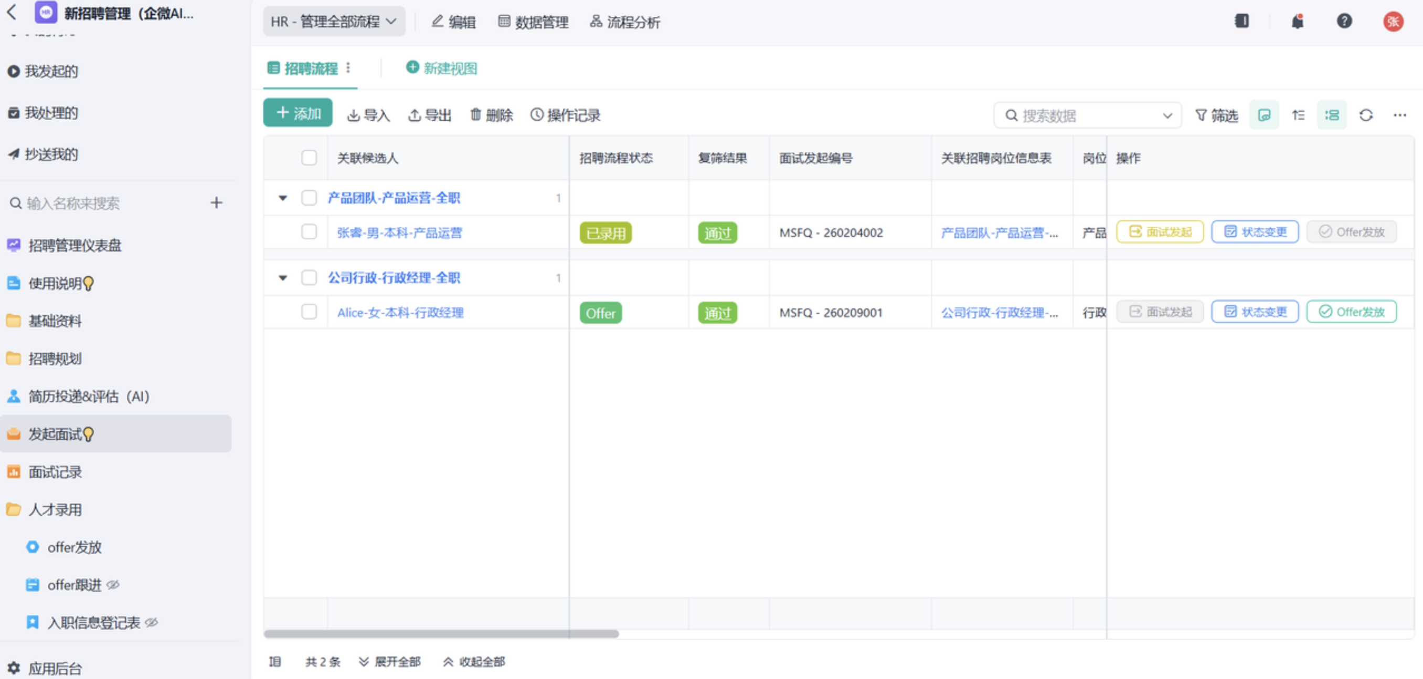Click the olive 已录用 status tag

606,233
